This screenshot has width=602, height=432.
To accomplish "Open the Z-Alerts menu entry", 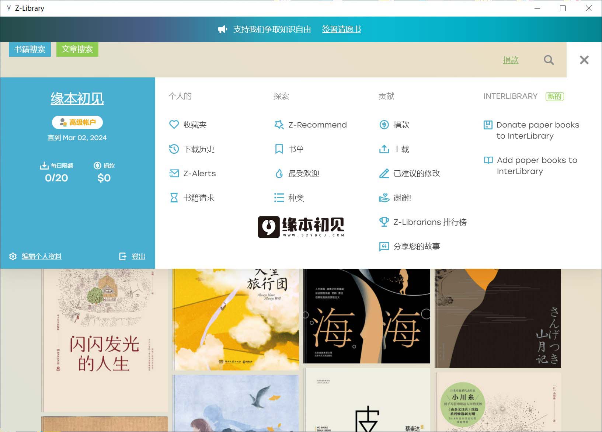I will pos(192,173).
